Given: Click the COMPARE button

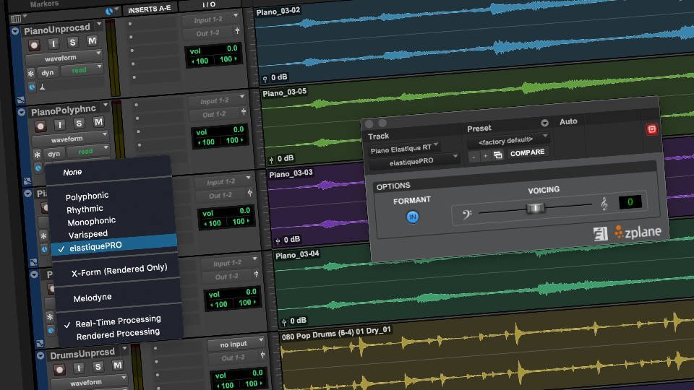Looking at the screenshot, I should [527, 152].
